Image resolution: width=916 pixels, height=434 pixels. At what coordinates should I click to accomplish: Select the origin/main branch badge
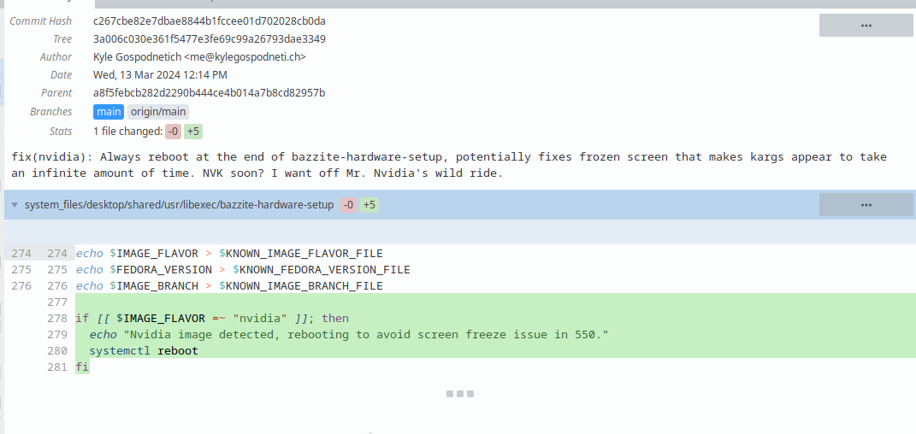pyautogui.click(x=158, y=111)
